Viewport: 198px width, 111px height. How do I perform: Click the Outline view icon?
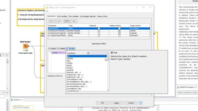12,100
